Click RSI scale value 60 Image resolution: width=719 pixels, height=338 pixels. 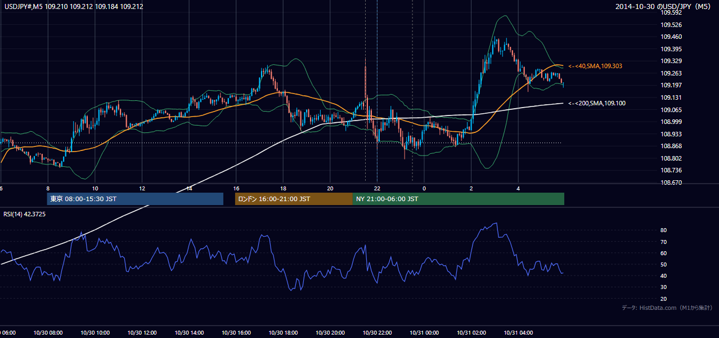tap(664, 253)
